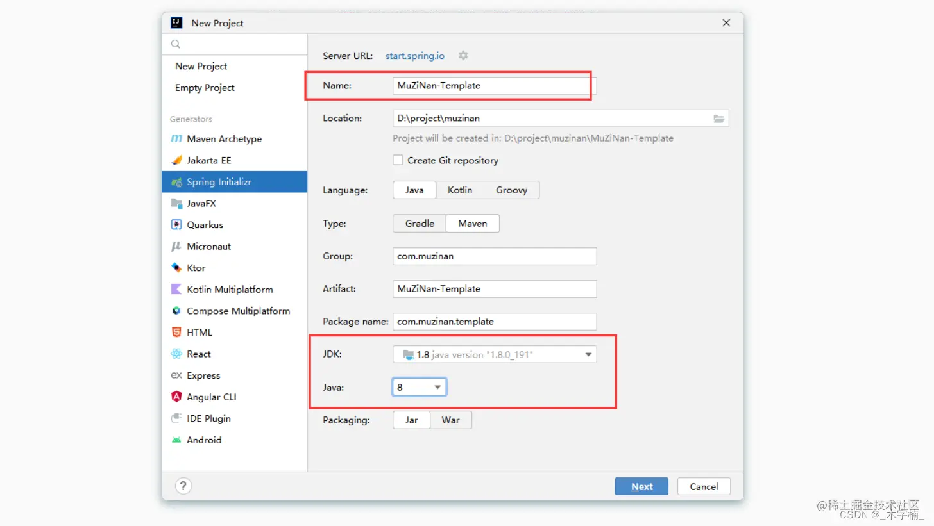Close the New Project dialog

[726, 22]
